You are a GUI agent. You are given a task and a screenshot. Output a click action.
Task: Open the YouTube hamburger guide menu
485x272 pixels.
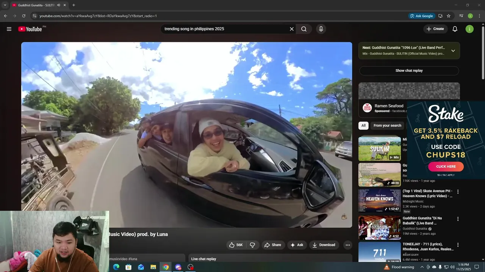tap(9, 29)
